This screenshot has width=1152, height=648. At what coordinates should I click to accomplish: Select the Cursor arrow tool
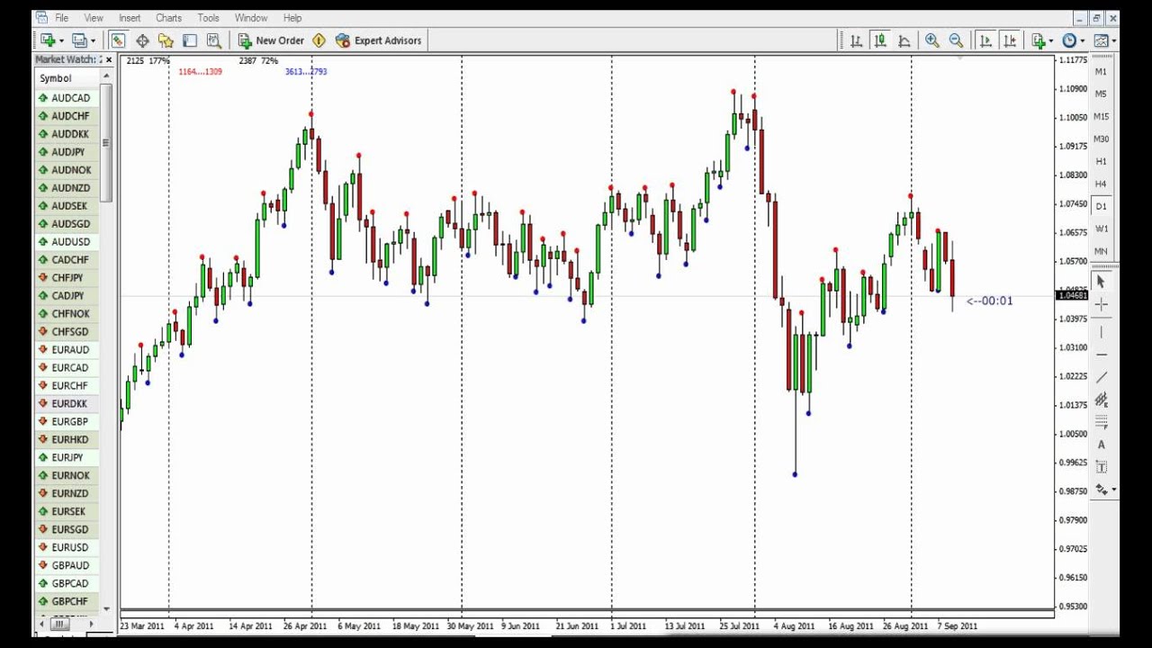[1102, 283]
